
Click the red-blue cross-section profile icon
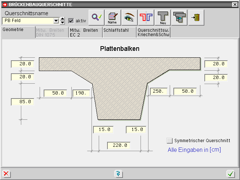click(146, 17)
